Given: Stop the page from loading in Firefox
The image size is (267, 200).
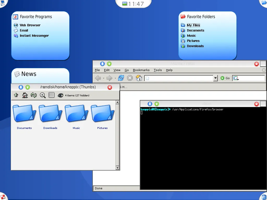Looking at the screenshot, I should coord(130,78).
